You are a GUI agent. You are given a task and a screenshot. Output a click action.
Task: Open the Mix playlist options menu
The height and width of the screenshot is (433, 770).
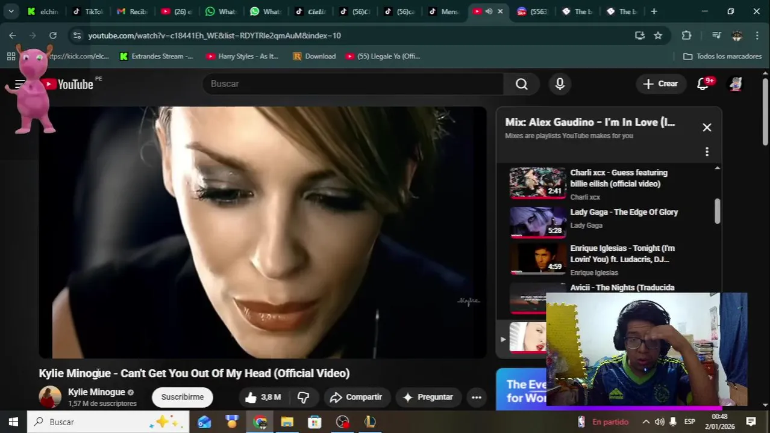click(707, 152)
